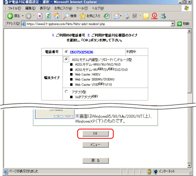Click the vertical scrollbar down arrow
Screen dimensions: 196x176
click(x=189, y=165)
